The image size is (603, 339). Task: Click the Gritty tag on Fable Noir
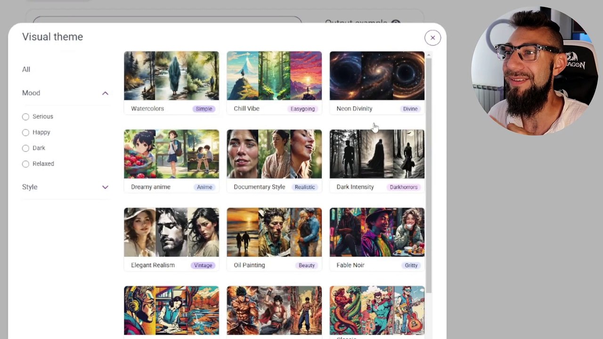coord(411,265)
